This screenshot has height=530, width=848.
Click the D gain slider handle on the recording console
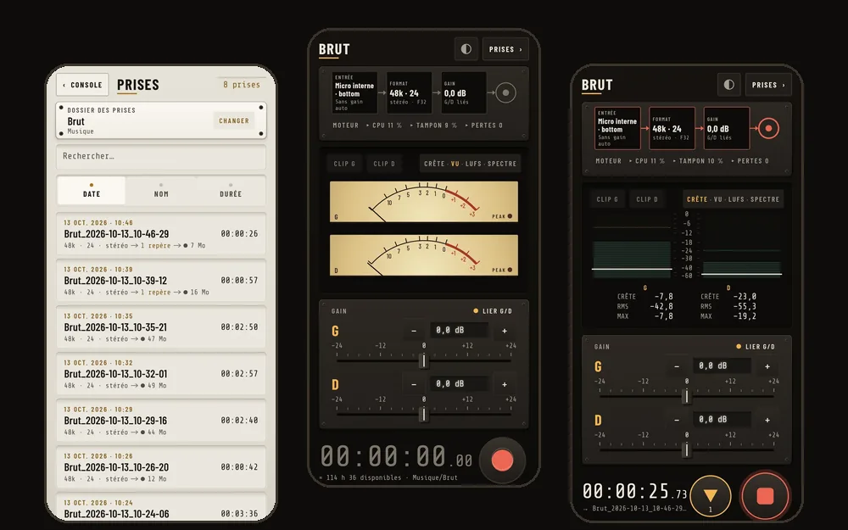[x=686, y=449]
